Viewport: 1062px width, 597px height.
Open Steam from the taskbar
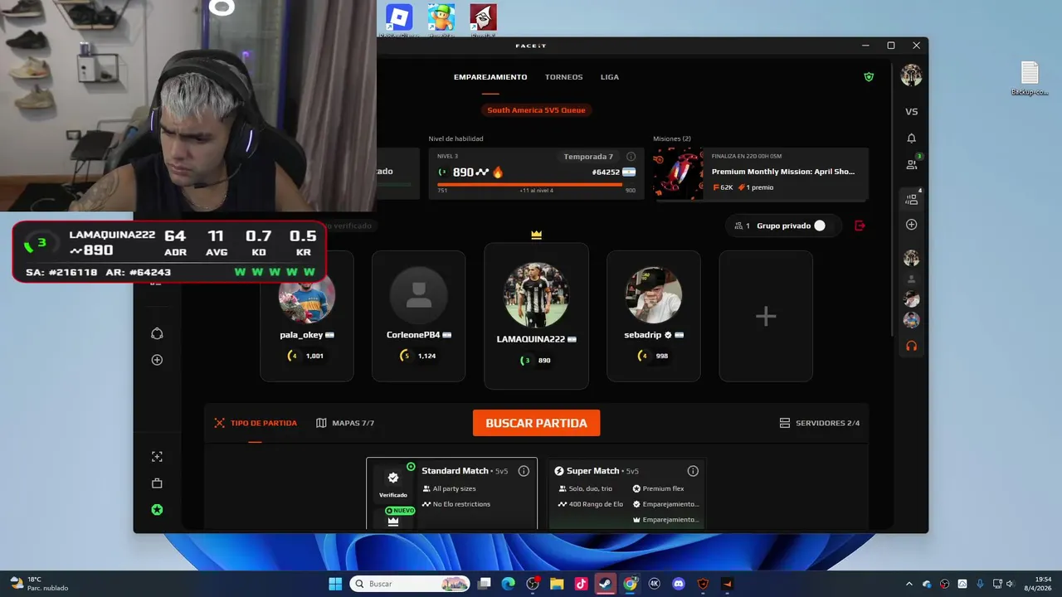pos(606,584)
